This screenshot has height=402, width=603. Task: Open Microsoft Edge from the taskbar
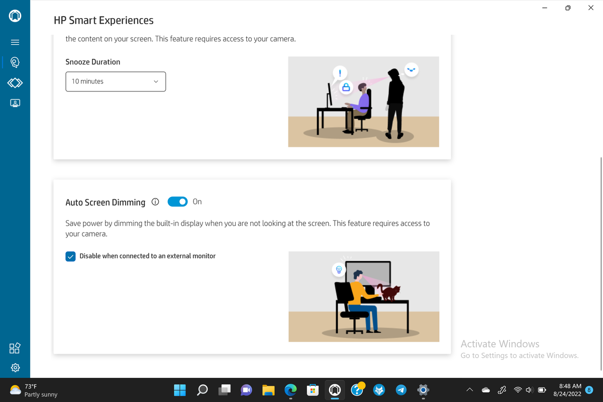[290, 390]
